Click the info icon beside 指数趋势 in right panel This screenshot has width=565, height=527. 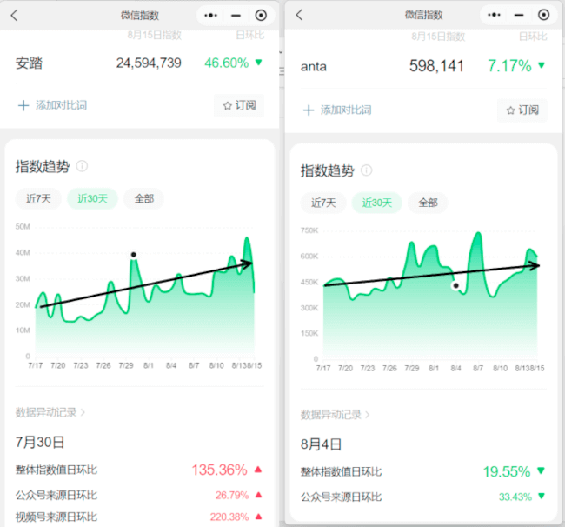point(367,170)
